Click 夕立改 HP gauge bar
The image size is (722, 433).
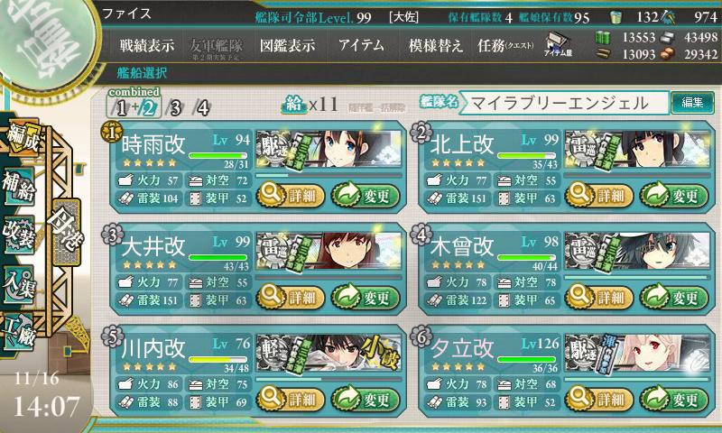pyautogui.click(x=527, y=359)
